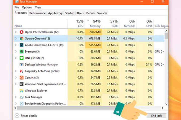Expand the Windows Shell Experience Host group
Screen dimensions: 181x120
point(16,84)
